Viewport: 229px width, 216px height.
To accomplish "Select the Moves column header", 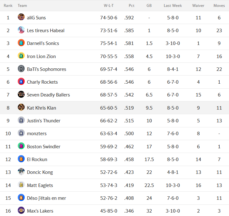I will coord(219,6).
